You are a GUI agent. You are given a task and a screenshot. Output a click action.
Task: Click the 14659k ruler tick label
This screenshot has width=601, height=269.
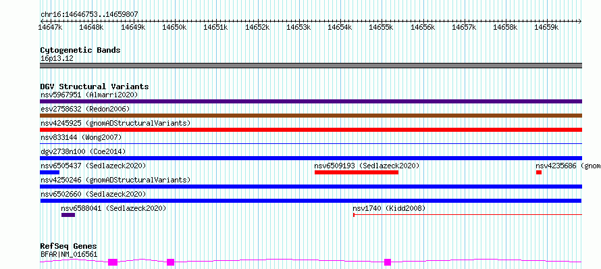[547, 27]
